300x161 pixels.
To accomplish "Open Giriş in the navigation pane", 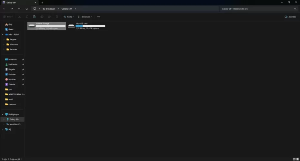I will point(10,24).
